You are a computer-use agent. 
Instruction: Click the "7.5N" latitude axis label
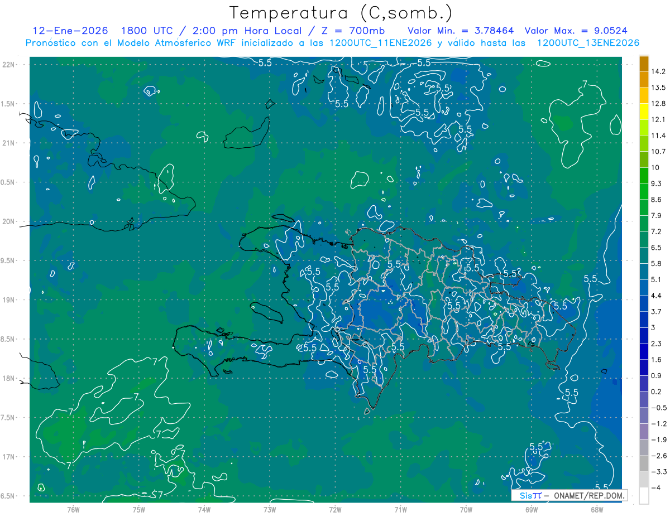pyautogui.click(x=8, y=418)
